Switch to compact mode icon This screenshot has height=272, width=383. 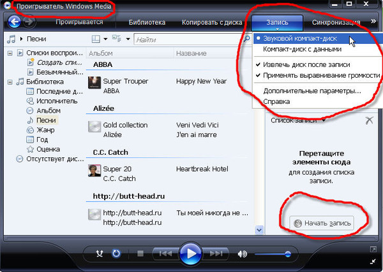373,262
